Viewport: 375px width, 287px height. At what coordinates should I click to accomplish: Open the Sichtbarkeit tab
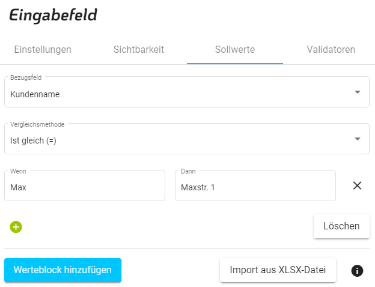tap(139, 49)
